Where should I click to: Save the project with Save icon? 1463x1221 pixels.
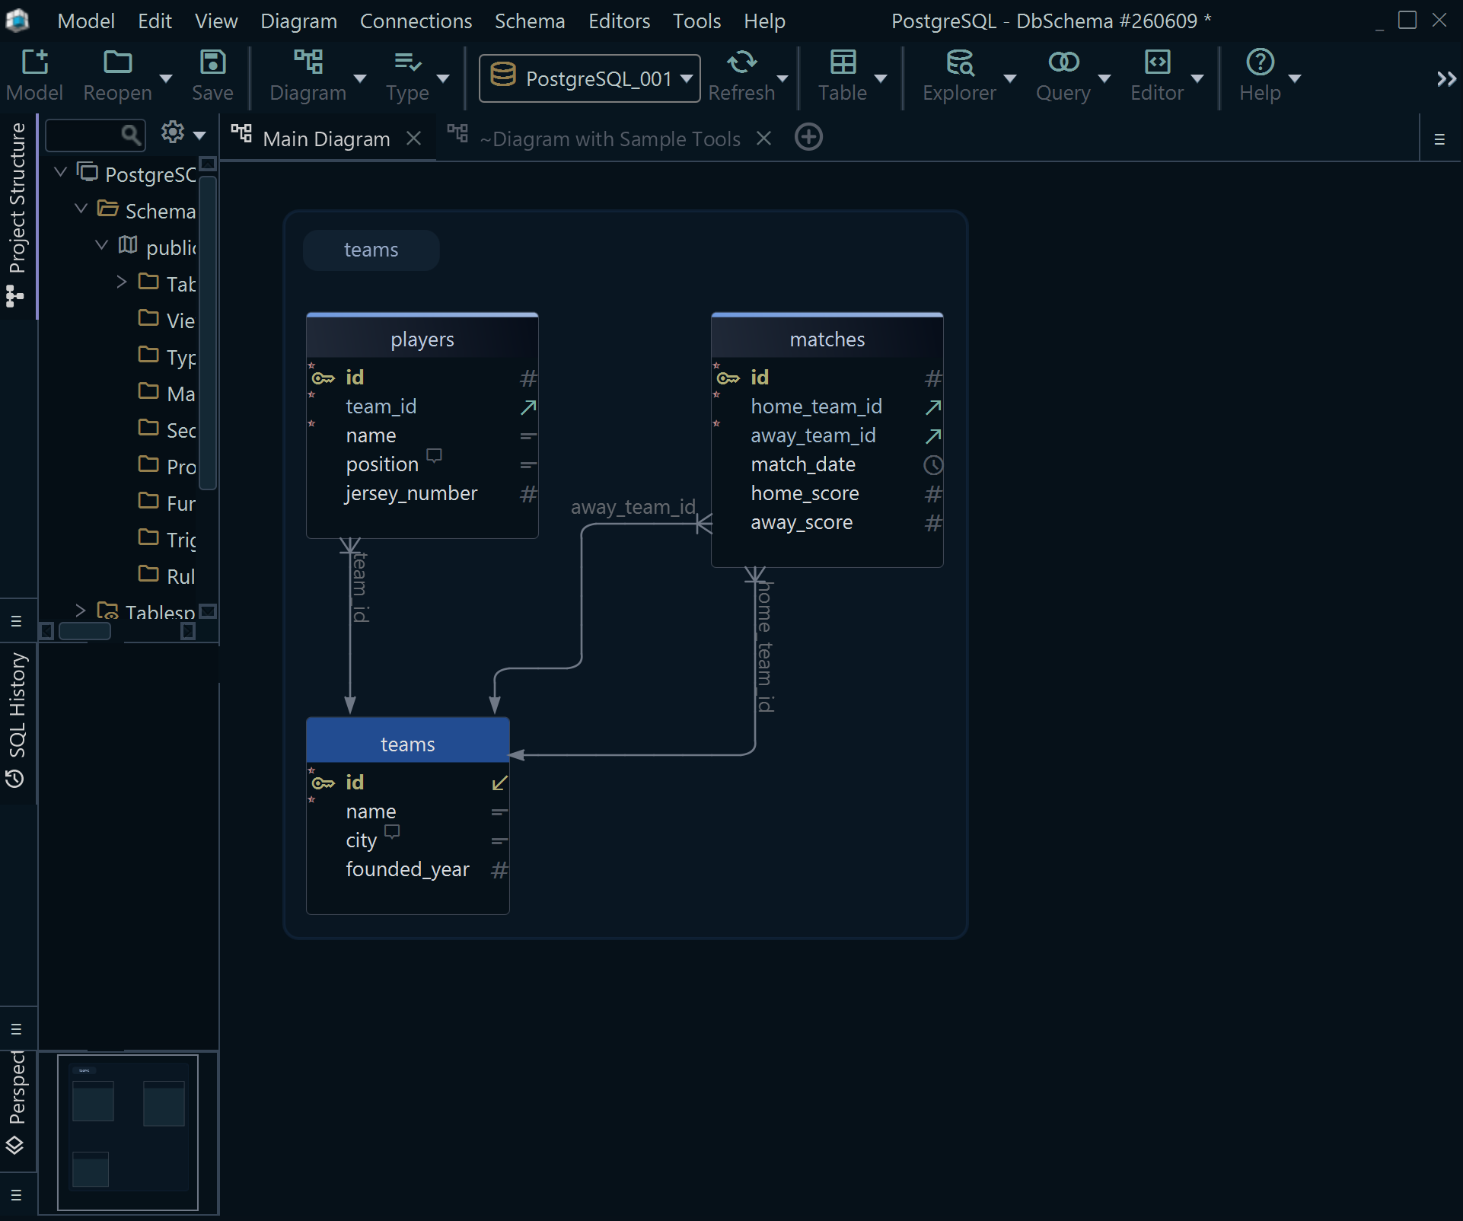click(212, 62)
